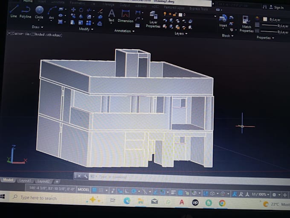This screenshot has width=290, height=218.
Task: Expand the Properties panel
Action: [x=265, y=38]
